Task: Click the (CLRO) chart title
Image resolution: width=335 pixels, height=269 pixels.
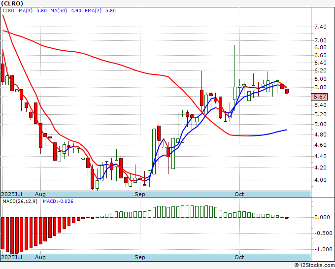Action: pyautogui.click(x=12, y=3)
